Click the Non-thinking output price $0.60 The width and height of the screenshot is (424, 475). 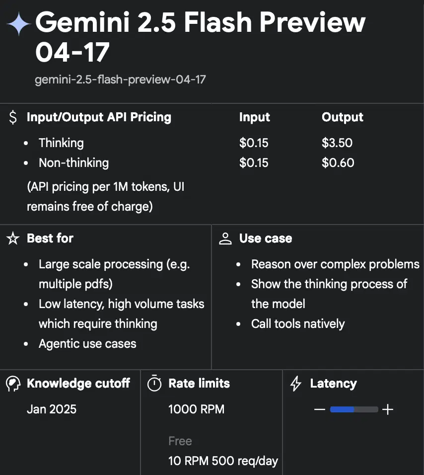[x=338, y=163]
